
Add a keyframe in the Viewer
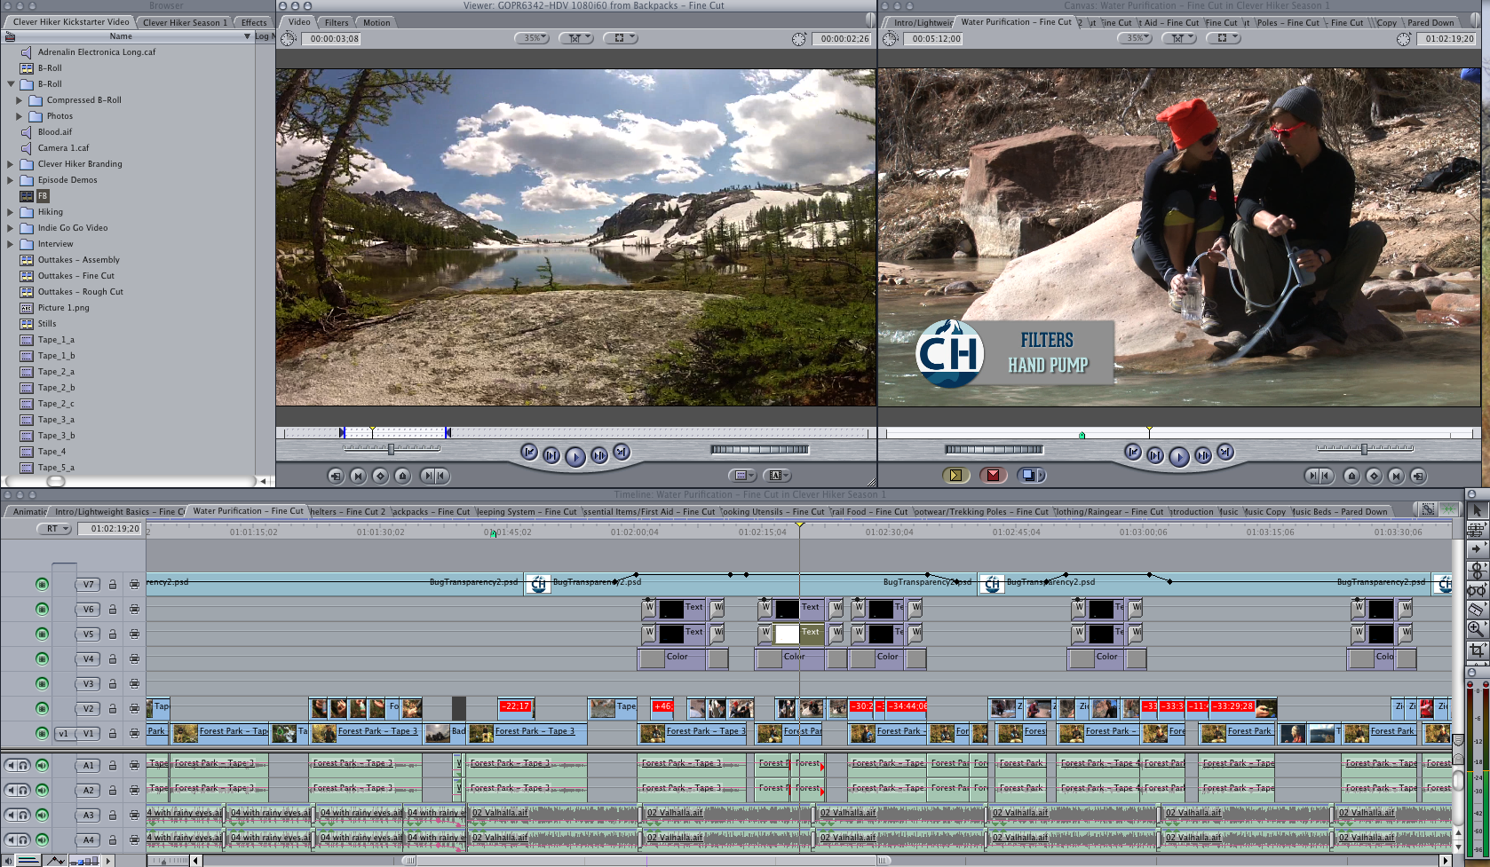click(380, 477)
